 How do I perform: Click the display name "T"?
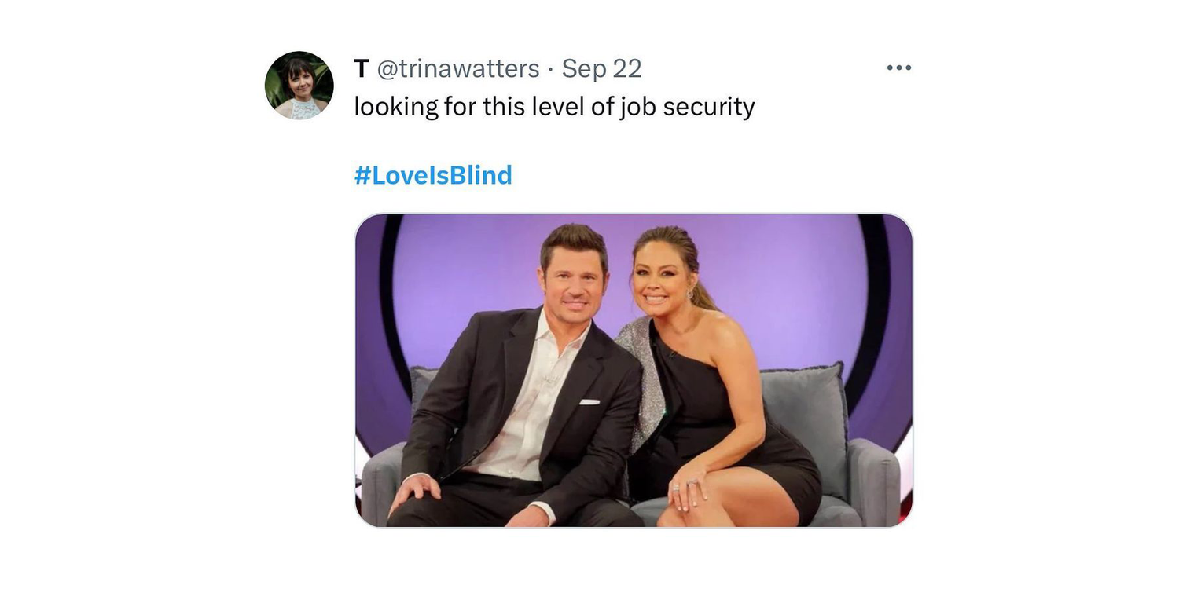tap(362, 69)
